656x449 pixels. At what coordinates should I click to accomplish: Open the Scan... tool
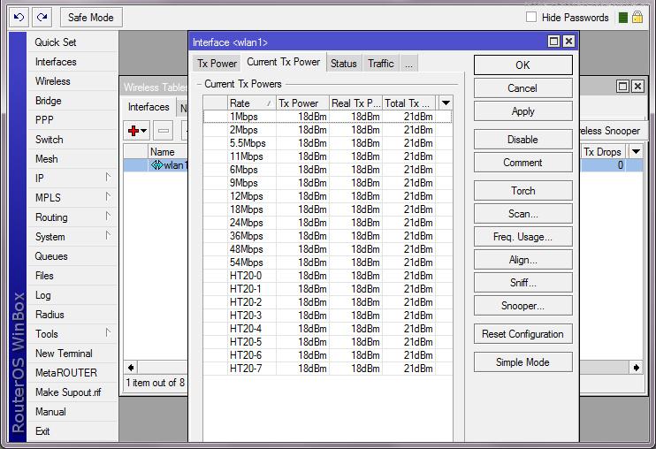pos(523,214)
